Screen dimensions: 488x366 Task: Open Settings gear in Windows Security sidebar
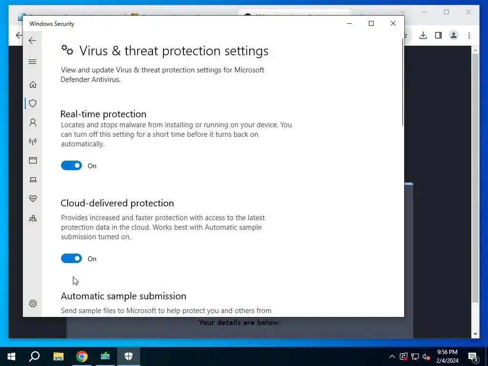pyautogui.click(x=33, y=304)
